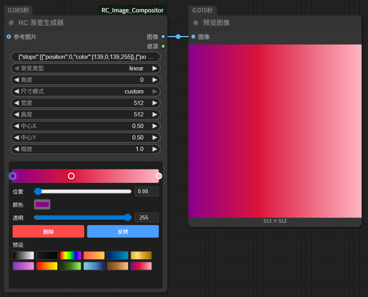368x297 pixels.
Task: Apply the dark-blue-to-teal preset gradient
Action: (118, 255)
